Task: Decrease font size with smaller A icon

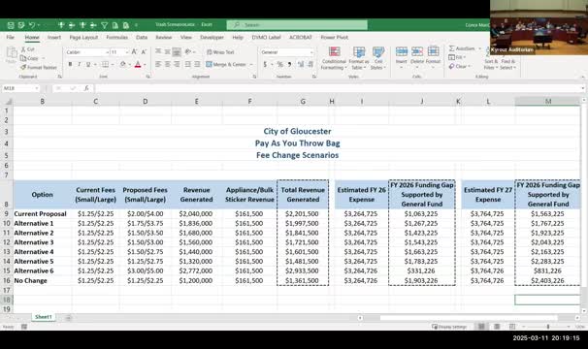Action: [x=144, y=52]
